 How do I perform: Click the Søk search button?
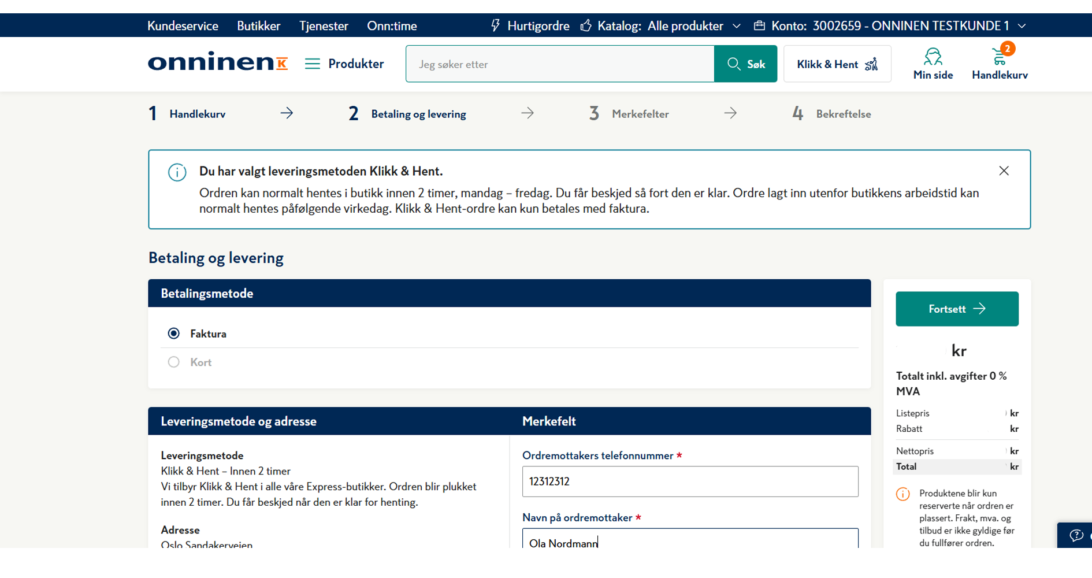(746, 64)
